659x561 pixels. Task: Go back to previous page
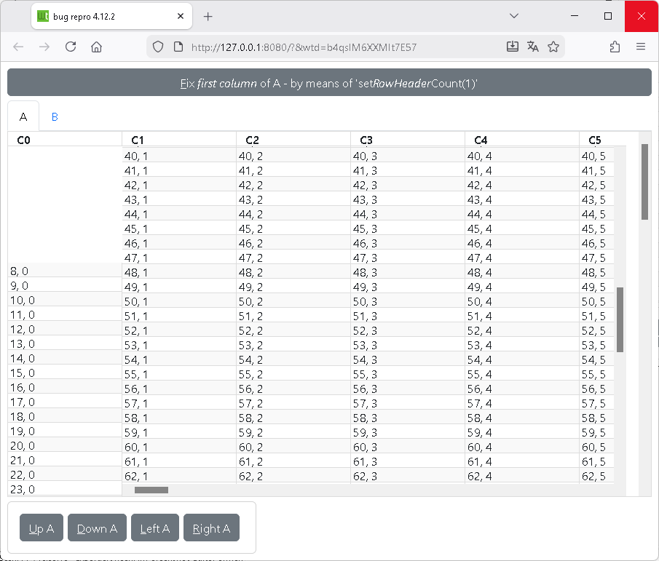[18, 47]
